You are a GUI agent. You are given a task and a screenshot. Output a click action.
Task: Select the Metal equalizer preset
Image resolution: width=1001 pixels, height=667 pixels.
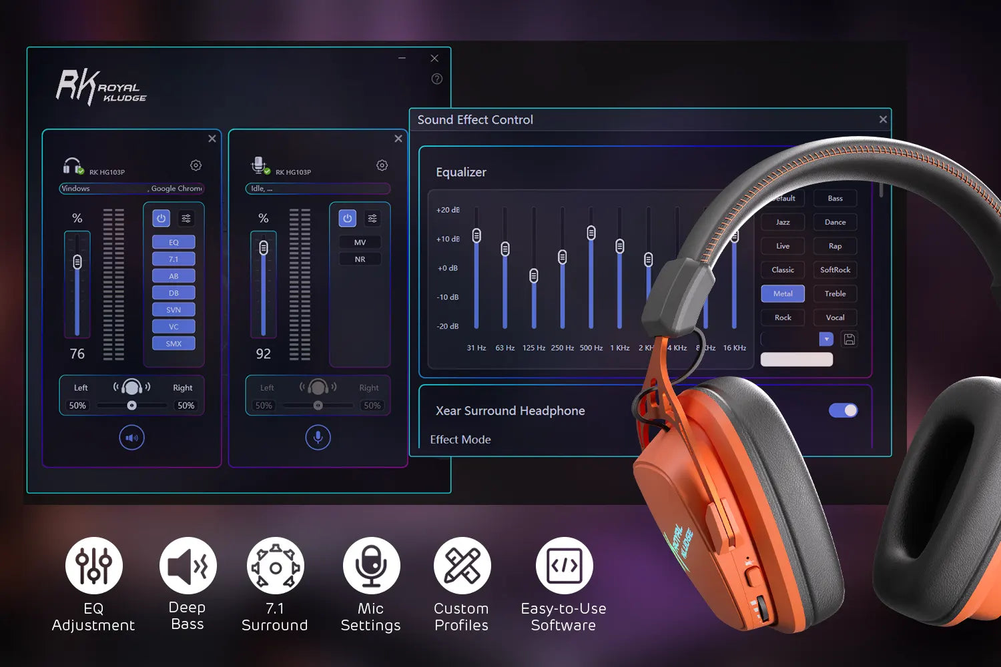click(x=783, y=293)
